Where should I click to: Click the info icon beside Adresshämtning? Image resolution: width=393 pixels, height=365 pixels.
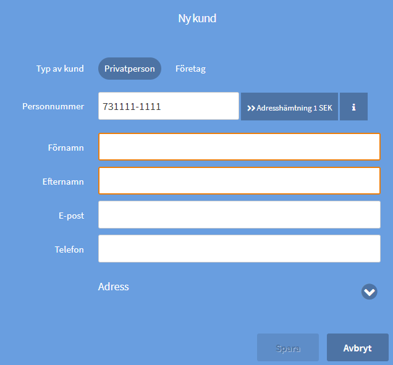[x=353, y=107]
